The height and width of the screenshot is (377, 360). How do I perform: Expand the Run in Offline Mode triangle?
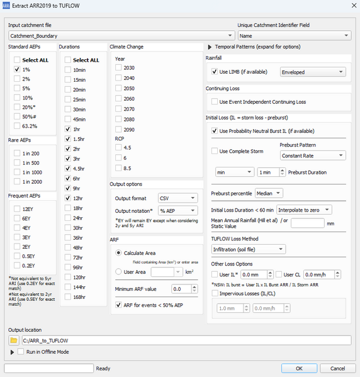(12, 352)
